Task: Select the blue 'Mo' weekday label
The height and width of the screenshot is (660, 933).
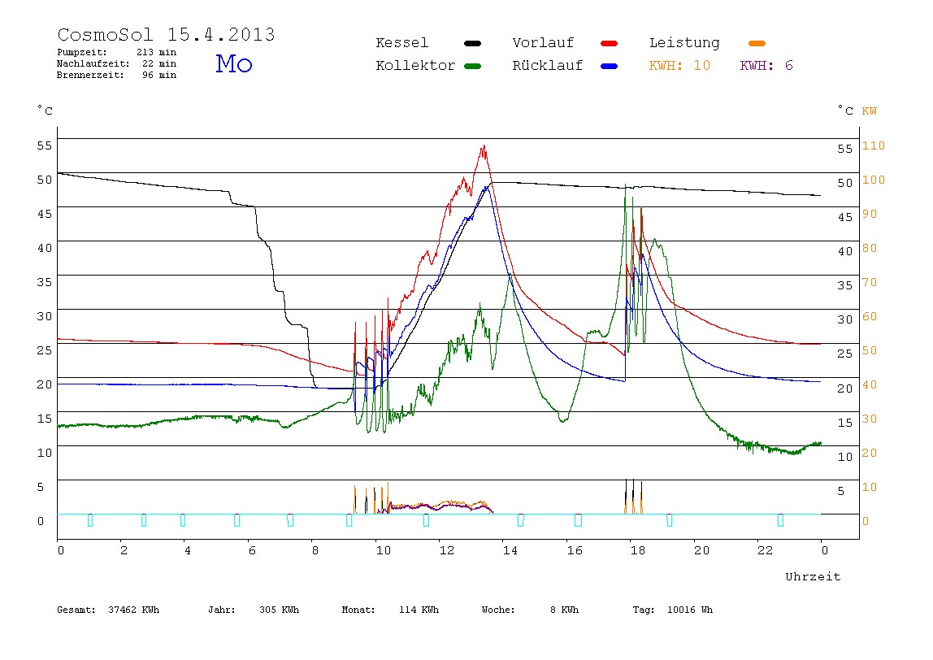Action: 234,63
